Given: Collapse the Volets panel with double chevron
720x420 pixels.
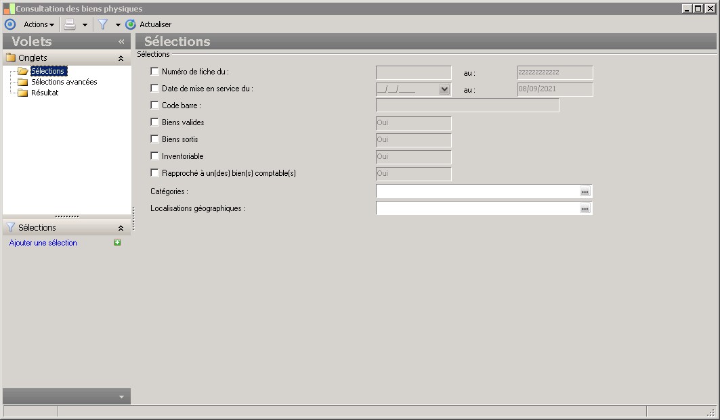Looking at the screenshot, I should (121, 42).
